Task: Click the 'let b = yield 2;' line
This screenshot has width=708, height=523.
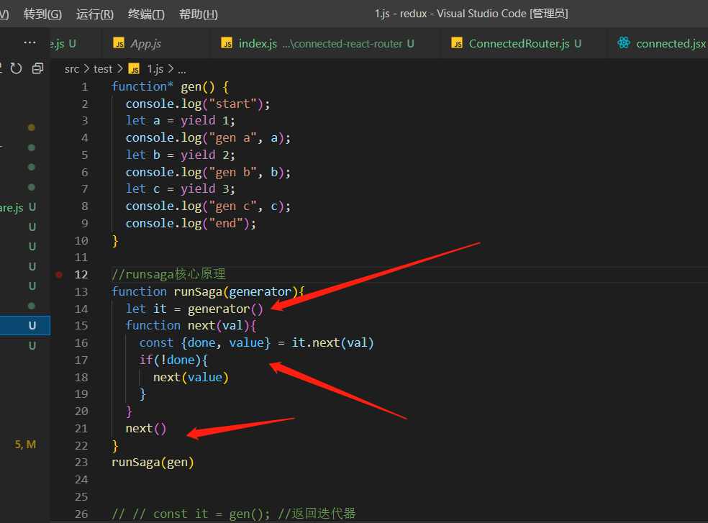Action: pyautogui.click(x=180, y=155)
